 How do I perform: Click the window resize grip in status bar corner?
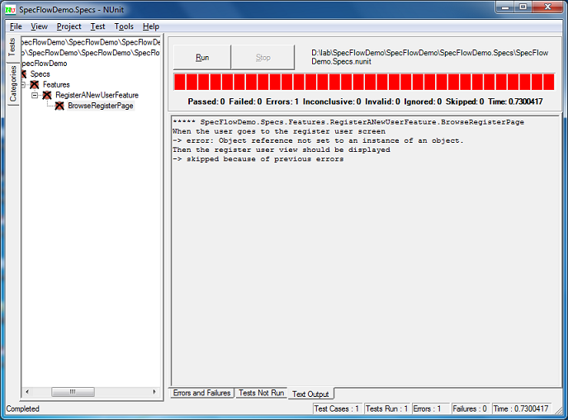pyautogui.click(x=559, y=410)
